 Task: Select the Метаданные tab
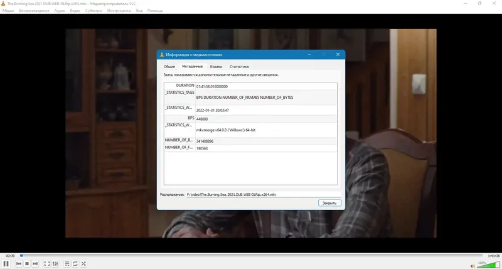pyautogui.click(x=193, y=66)
